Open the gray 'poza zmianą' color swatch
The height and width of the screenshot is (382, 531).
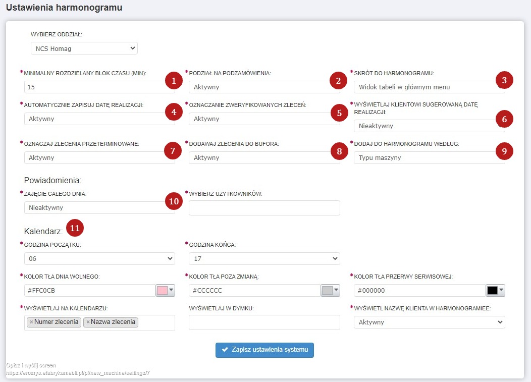click(330, 290)
